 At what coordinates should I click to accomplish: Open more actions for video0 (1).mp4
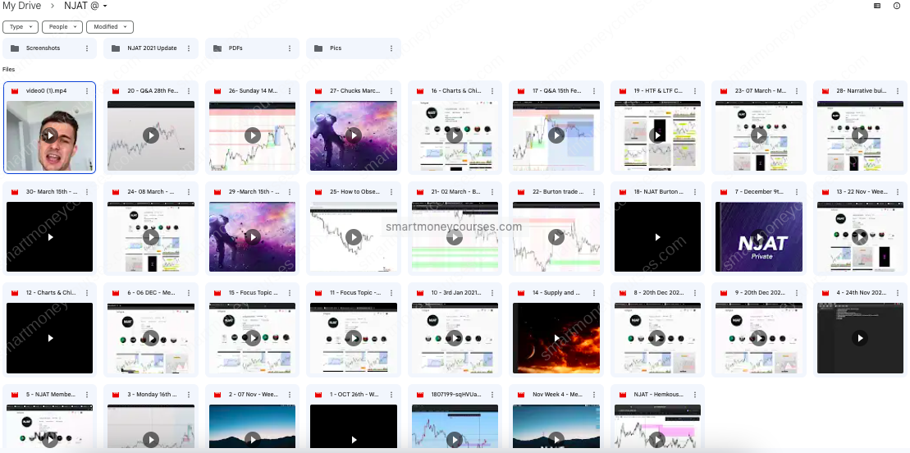tap(87, 91)
